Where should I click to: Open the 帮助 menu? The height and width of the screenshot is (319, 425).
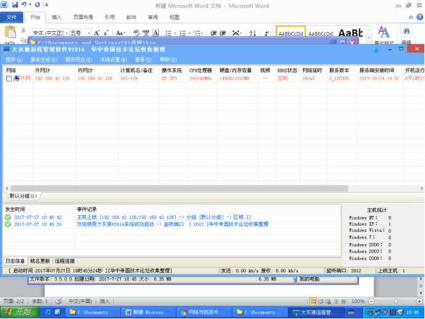[x=168, y=60]
